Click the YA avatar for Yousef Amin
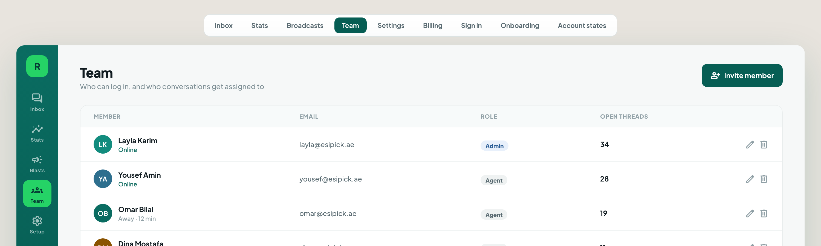 (x=103, y=179)
